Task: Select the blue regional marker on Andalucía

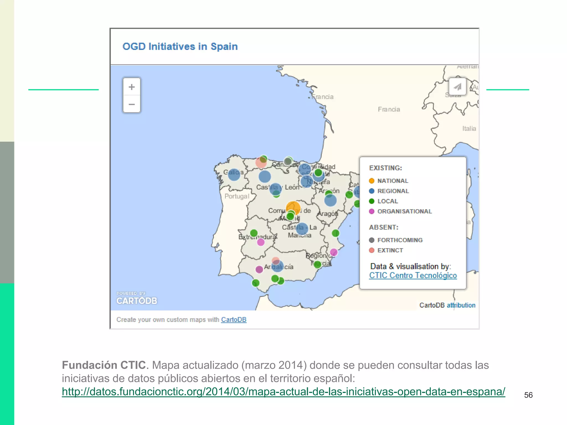Action: pos(278,266)
